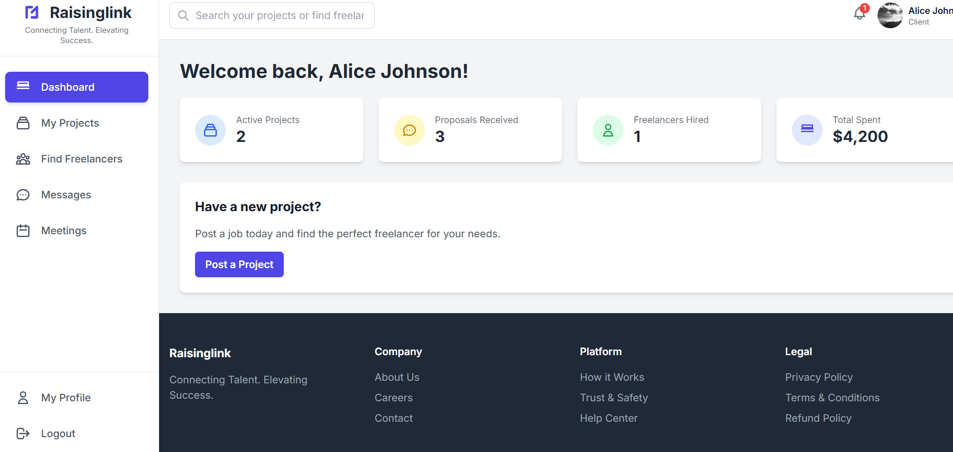Click the Legal footer heading

799,352
